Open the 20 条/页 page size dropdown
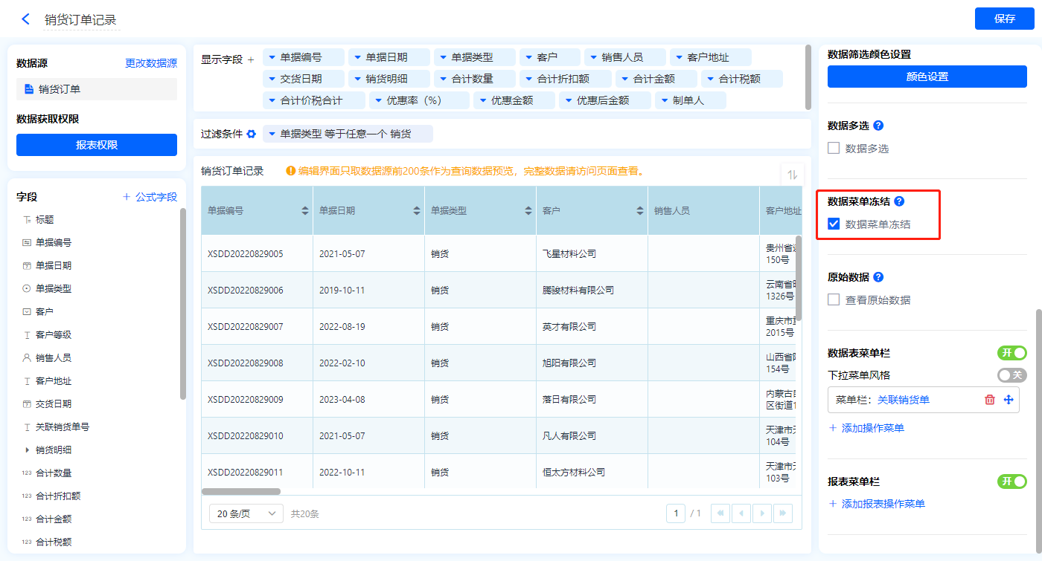The width and height of the screenshot is (1042, 561). (246, 513)
